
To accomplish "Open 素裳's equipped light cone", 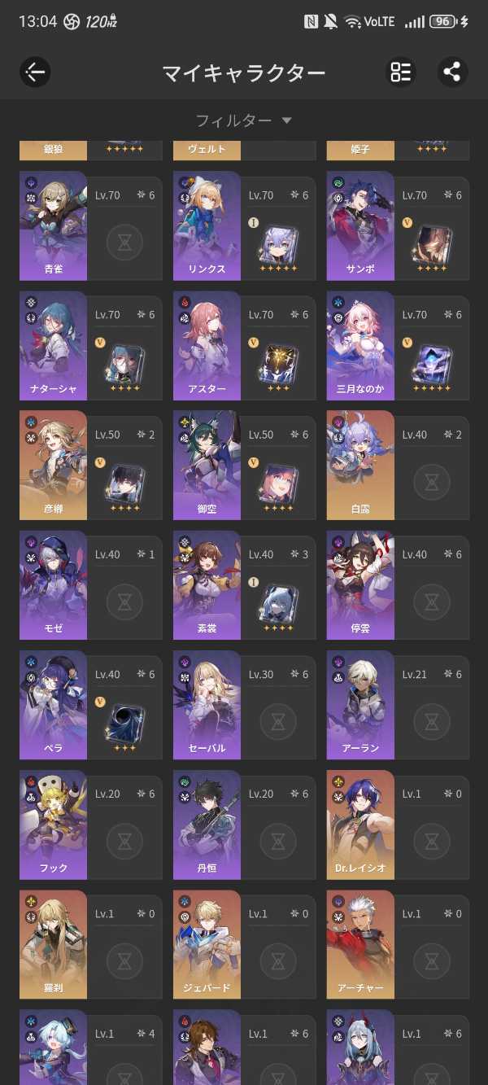I will pos(278,603).
